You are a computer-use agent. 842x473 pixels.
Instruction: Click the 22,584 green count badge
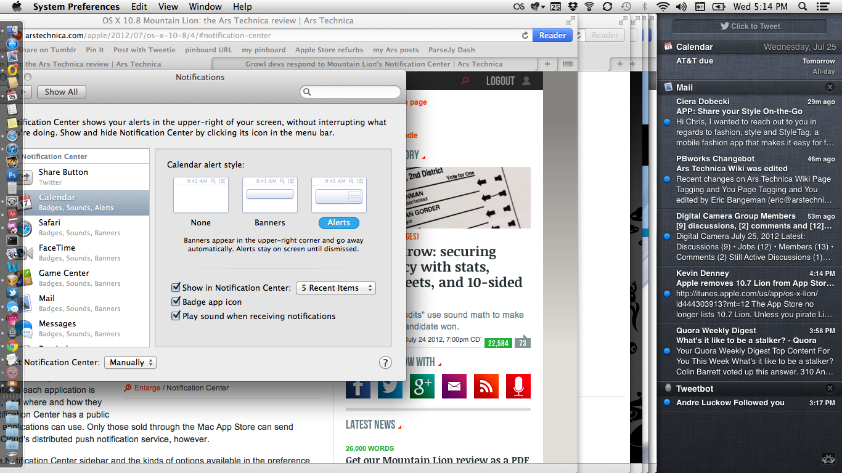coord(498,343)
